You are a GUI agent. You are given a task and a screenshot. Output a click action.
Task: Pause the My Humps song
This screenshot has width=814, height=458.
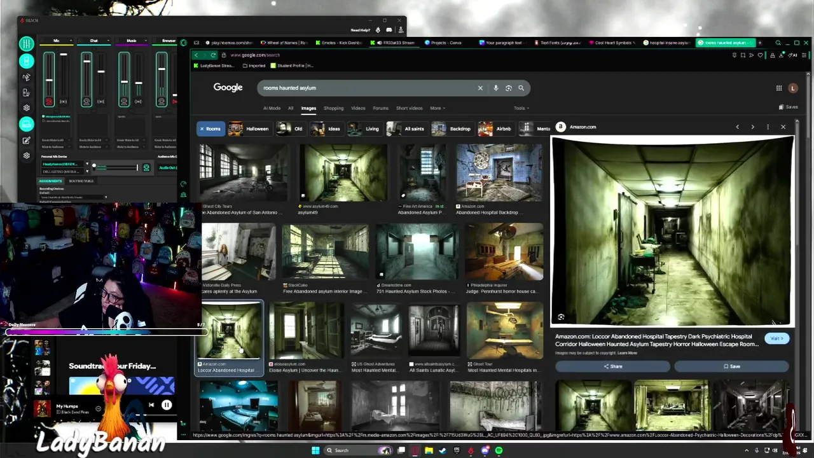click(x=167, y=405)
